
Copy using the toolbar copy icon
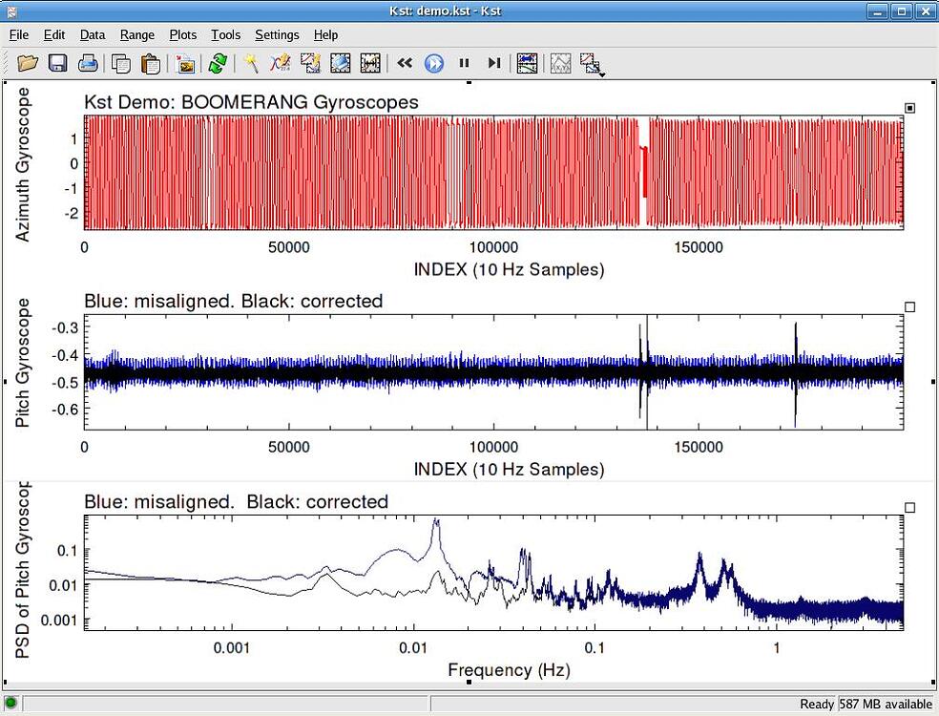pyautogui.click(x=121, y=63)
